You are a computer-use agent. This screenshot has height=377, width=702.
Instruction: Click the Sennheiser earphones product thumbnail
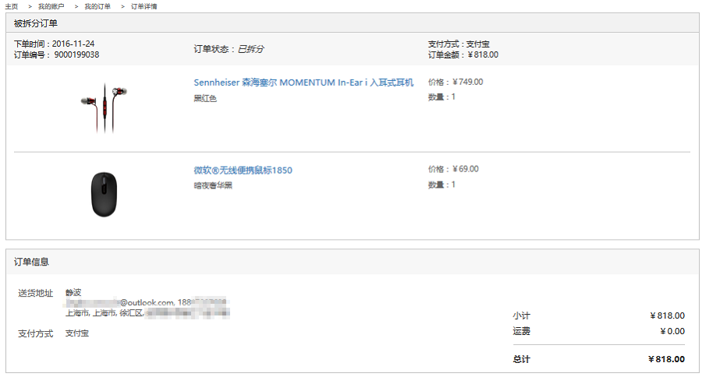coord(103,107)
